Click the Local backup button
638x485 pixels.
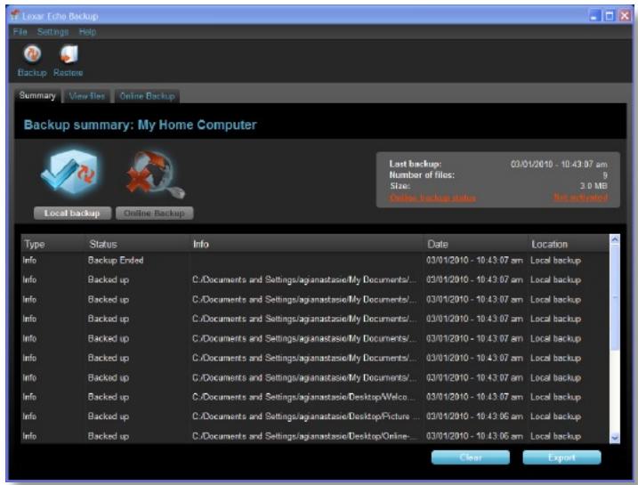point(72,214)
